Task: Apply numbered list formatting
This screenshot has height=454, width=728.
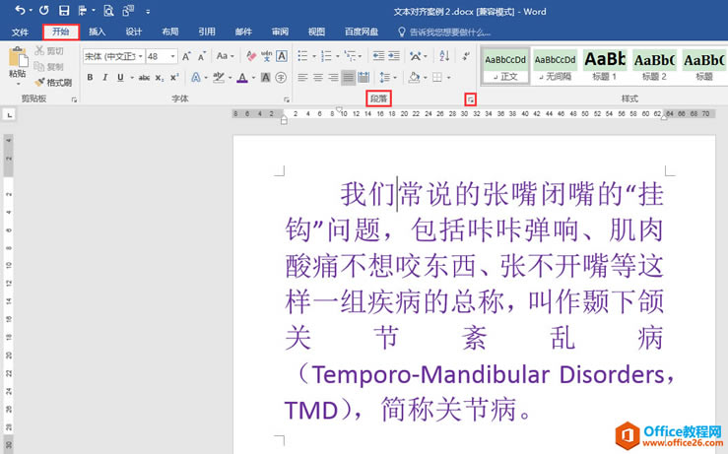Action: point(326,56)
